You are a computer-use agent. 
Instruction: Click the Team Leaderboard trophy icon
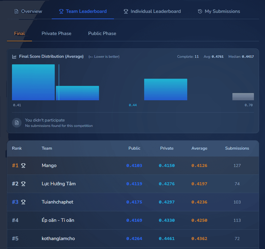pyautogui.click(x=61, y=11)
